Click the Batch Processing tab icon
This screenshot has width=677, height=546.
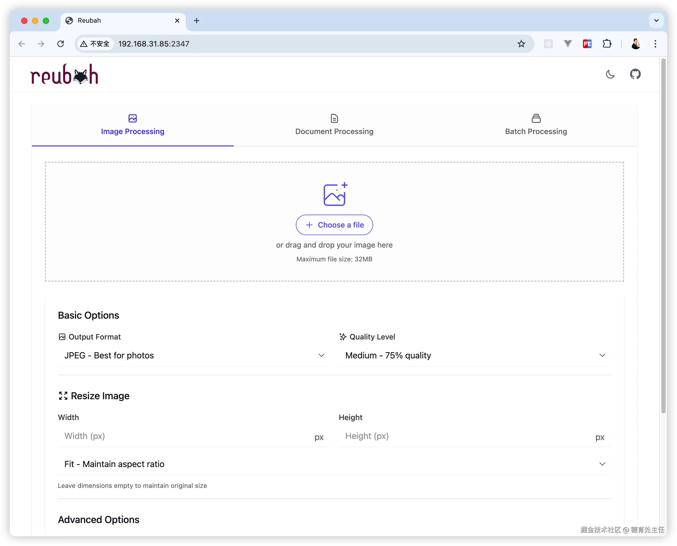point(536,118)
